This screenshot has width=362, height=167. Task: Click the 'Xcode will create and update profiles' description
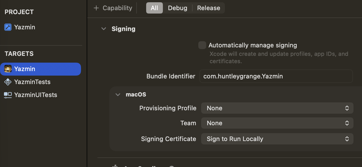click(279, 57)
